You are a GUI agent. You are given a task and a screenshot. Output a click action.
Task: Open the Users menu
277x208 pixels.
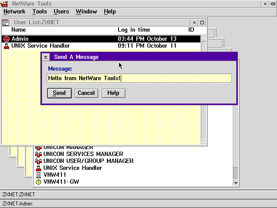(x=61, y=12)
